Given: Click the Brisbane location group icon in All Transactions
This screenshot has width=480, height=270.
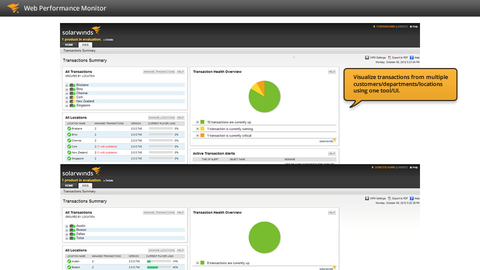Looking at the screenshot, I should point(72,85).
